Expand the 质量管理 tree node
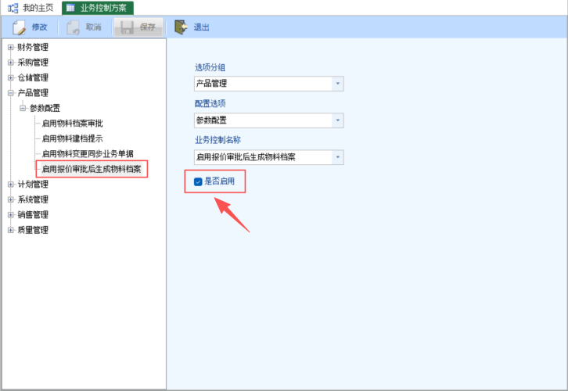Viewport: 568px width, 391px height. pyautogui.click(x=11, y=230)
